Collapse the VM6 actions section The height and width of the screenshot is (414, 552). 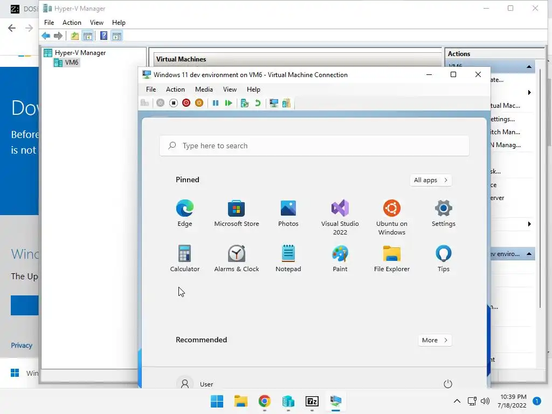[529, 66]
